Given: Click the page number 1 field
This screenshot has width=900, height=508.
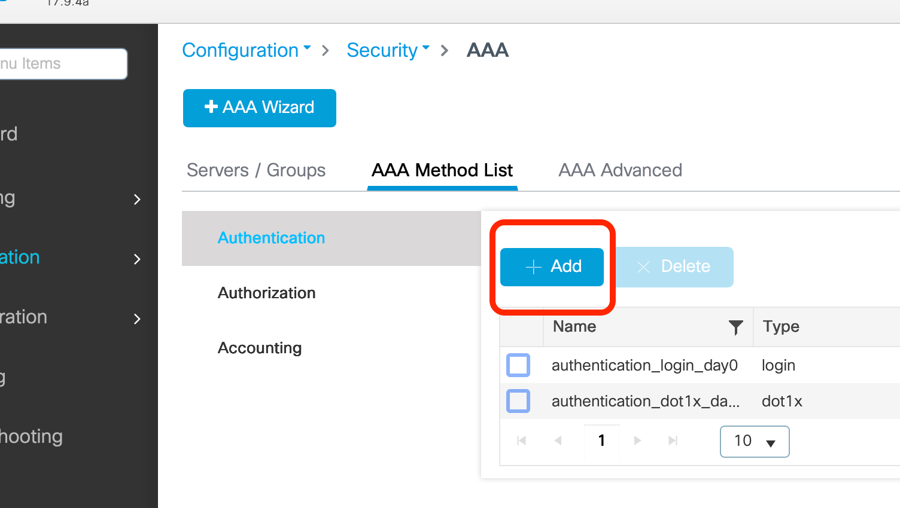Looking at the screenshot, I should pos(601,440).
